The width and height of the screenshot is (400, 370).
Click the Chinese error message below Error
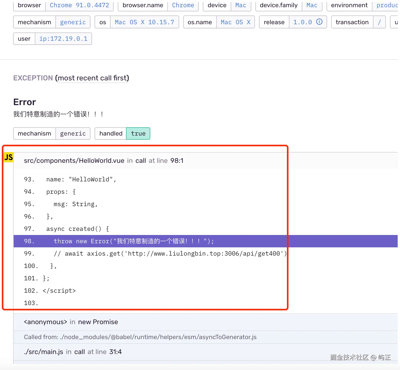[59, 114]
